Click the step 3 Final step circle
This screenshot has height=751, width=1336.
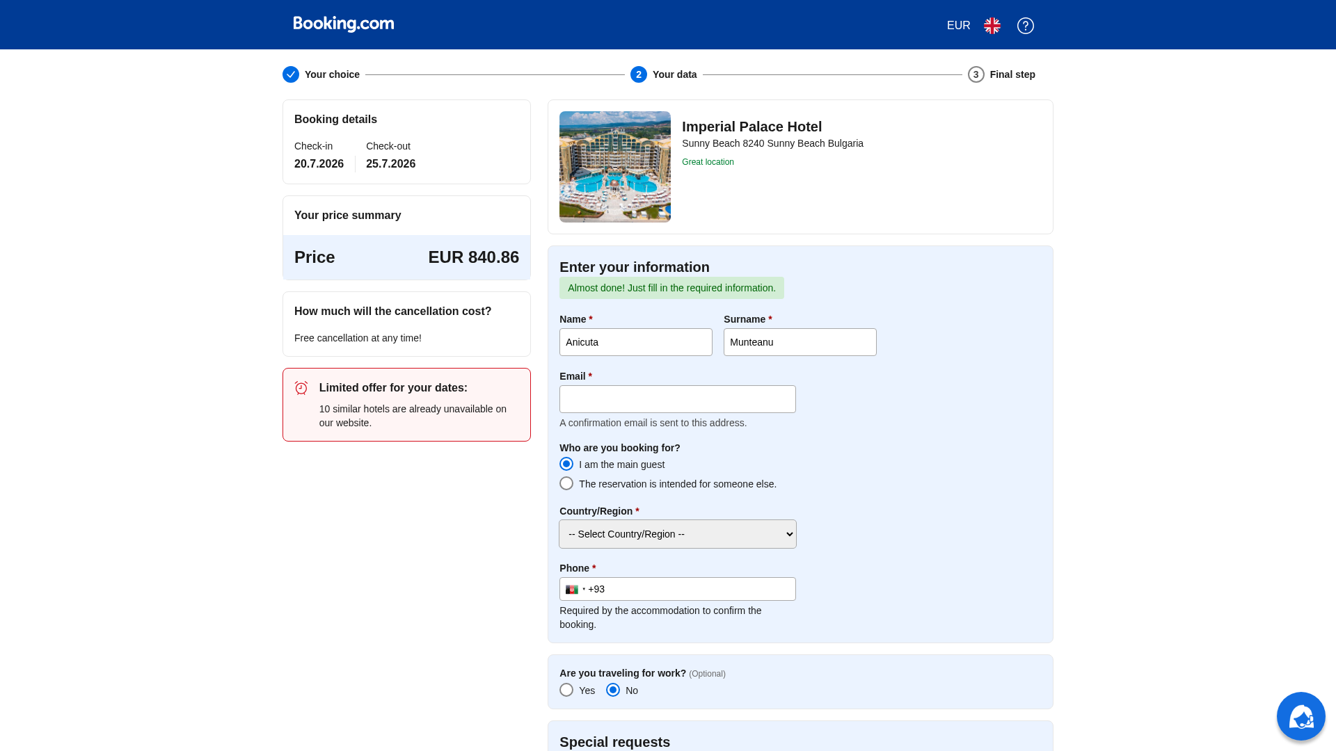tap(976, 74)
